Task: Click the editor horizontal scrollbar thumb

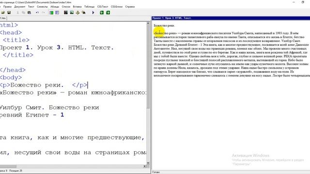Action: click(8, 166)
